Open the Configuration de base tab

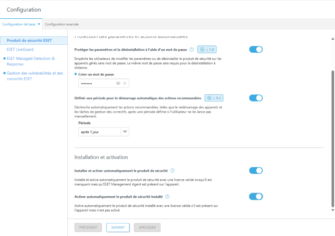pyautogui.click(x=19, y=24)
